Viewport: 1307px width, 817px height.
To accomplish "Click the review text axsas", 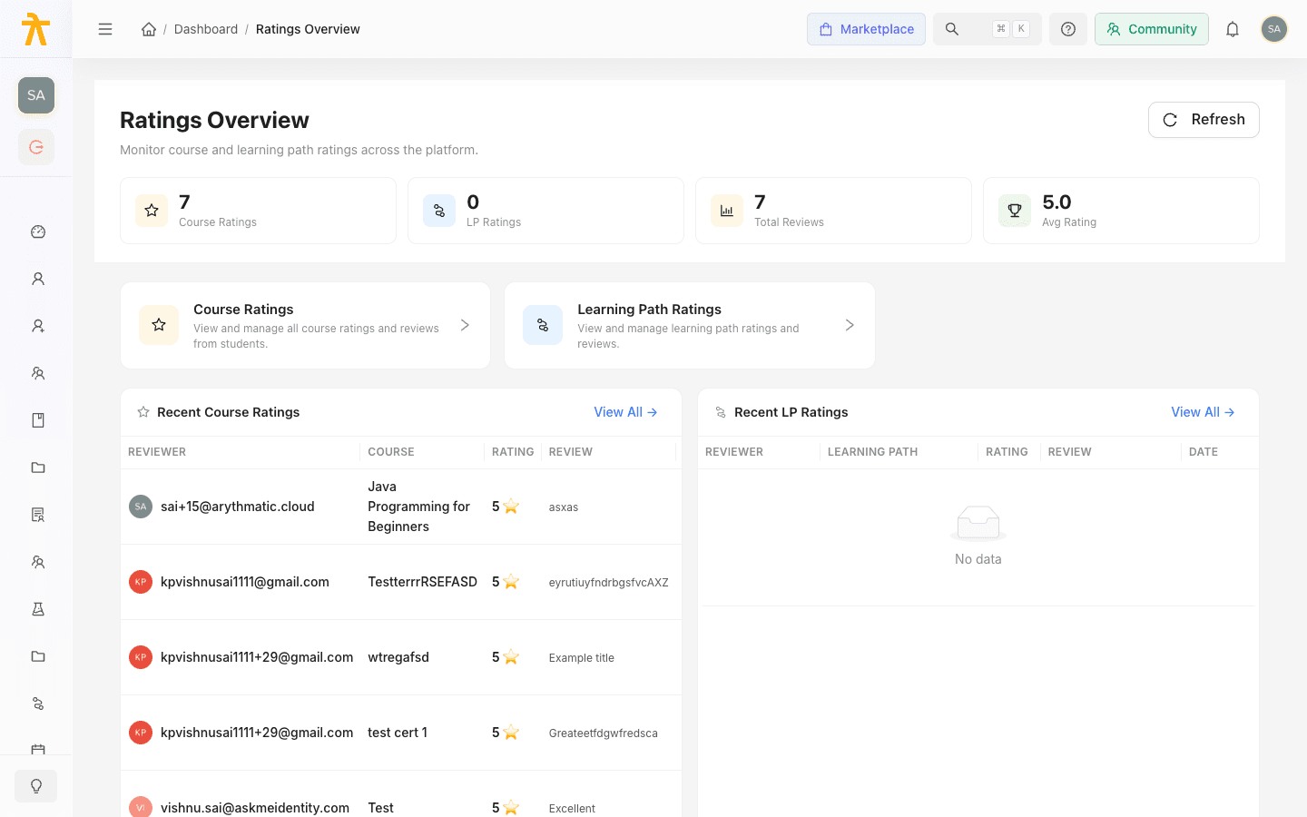I will click(x=564, y=507).
